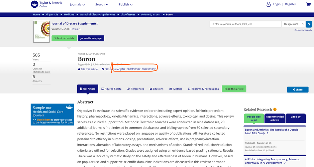Open the This Journal scope selector

tap(294, 24)
